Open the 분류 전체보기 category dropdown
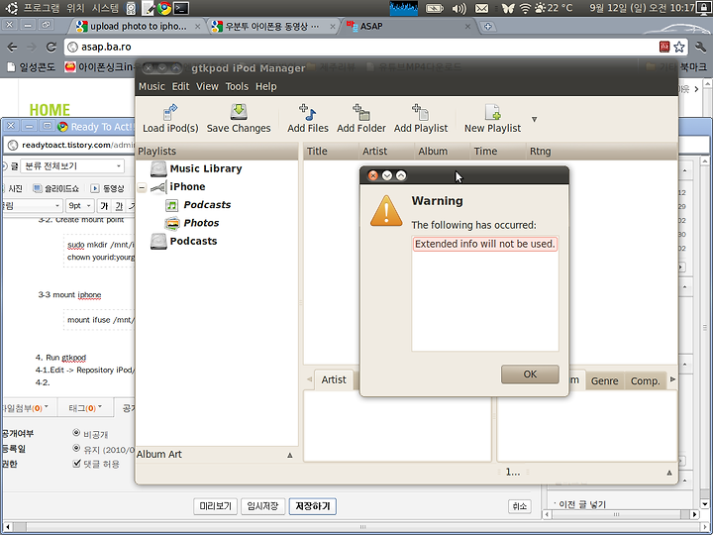Screen dimensions: 713x535 coord(72,166)
